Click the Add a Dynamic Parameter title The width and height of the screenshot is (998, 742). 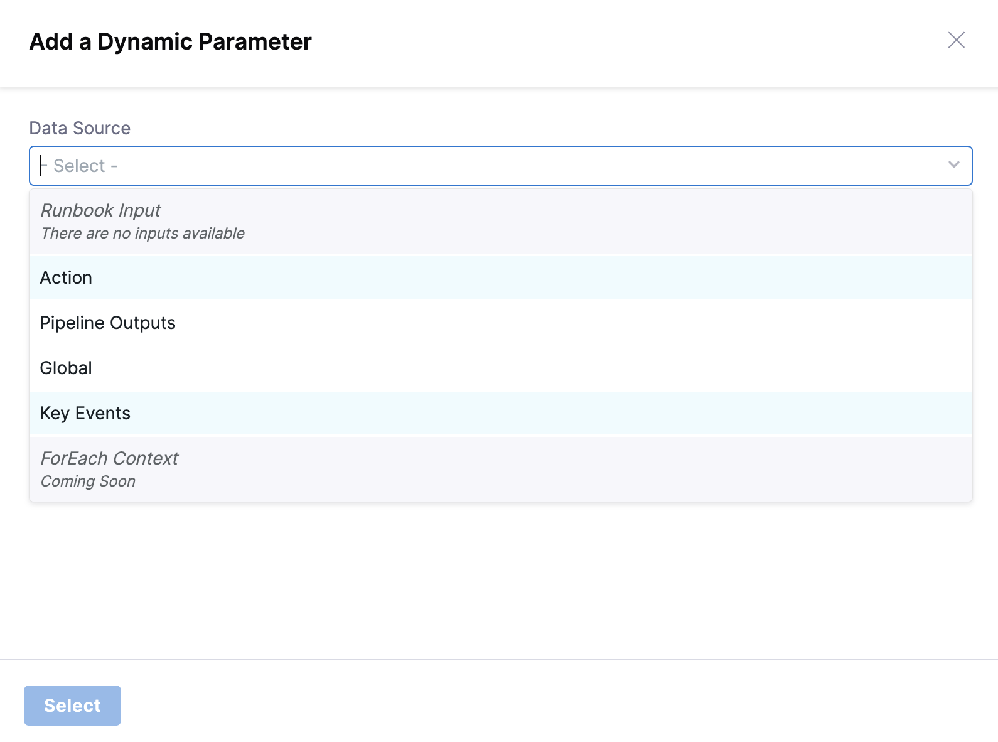(170, 42)
